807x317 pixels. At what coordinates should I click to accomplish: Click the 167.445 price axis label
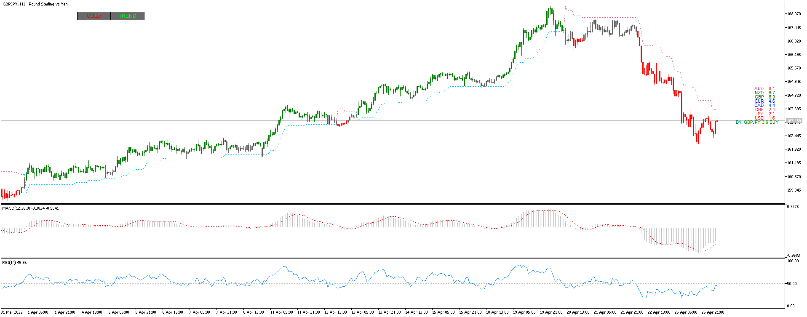click(x=794, y=28)
